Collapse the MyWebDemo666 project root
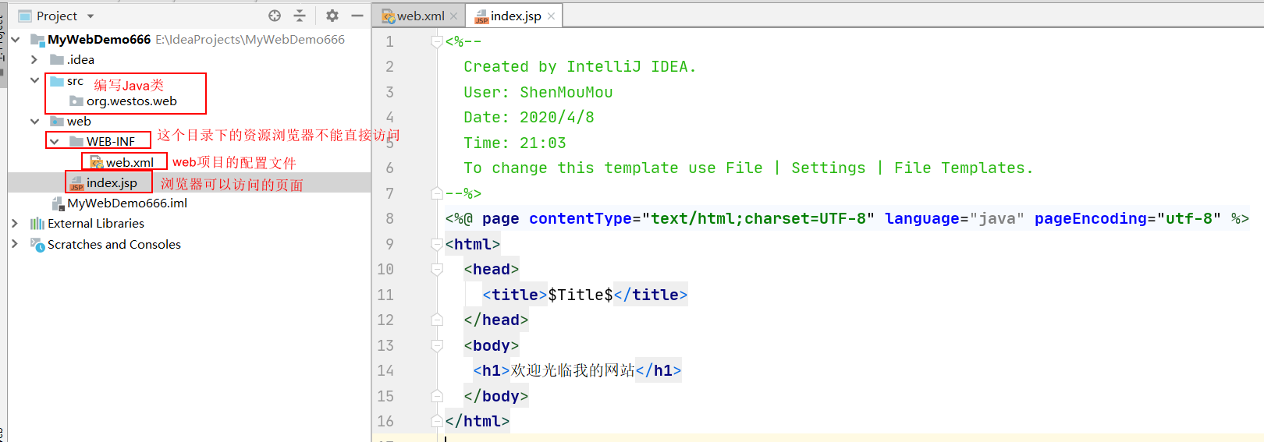The image size is (1264, 442). click(15, 39)
